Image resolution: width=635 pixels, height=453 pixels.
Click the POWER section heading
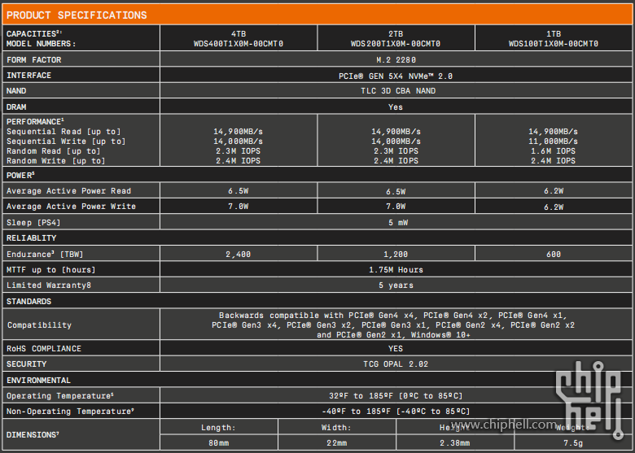(20, 175)
